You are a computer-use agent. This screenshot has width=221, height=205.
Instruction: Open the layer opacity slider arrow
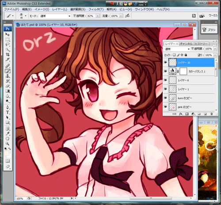(x=215, y=49)
